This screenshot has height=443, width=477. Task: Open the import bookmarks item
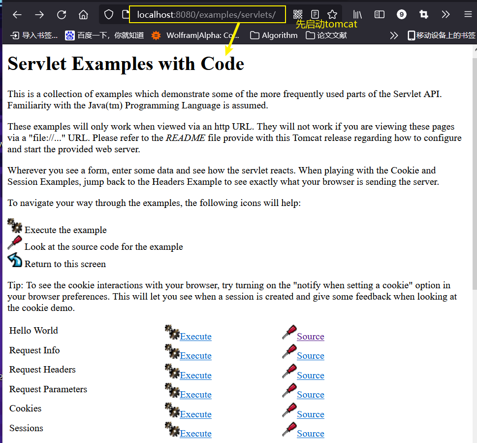(x=34, y=35)
